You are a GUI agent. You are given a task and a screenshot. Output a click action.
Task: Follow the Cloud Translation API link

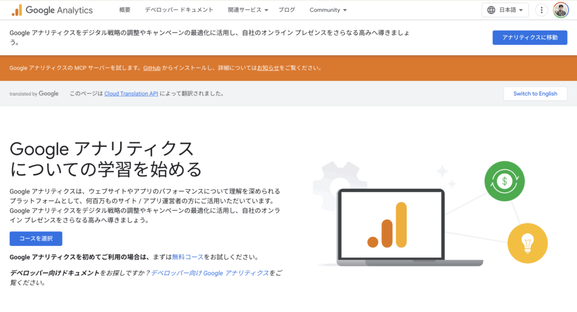[131, 94]
